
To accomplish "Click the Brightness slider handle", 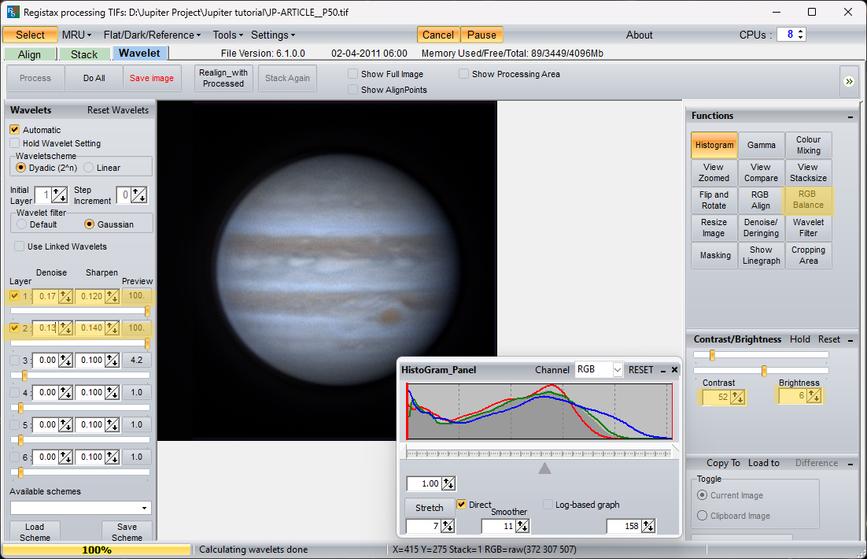I will [764, 371].
